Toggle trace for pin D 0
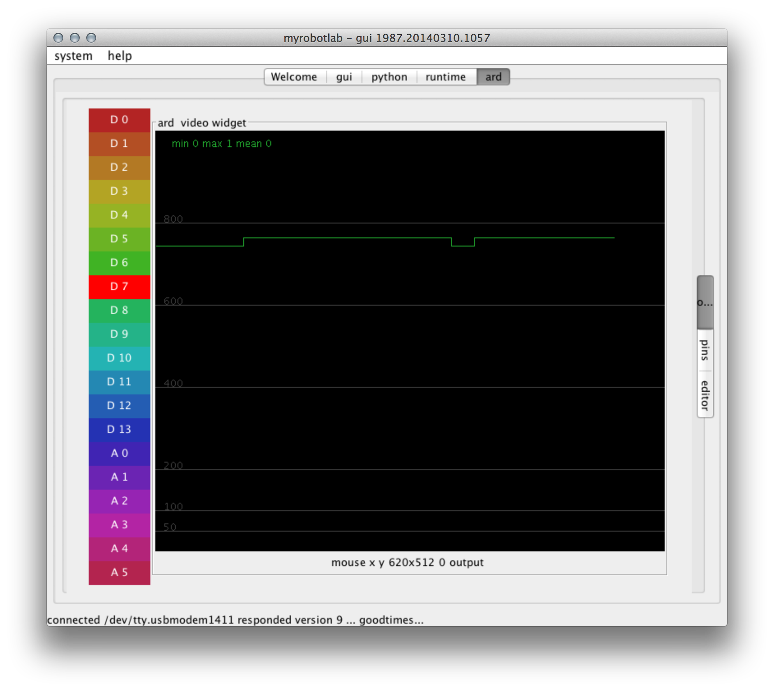Viewport: 774px width, 691px height. click(119, 120)
